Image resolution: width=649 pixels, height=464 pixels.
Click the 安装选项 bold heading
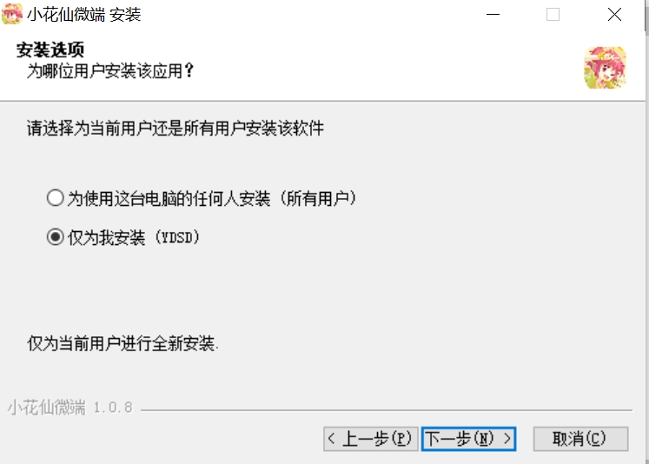pos(50,50)
